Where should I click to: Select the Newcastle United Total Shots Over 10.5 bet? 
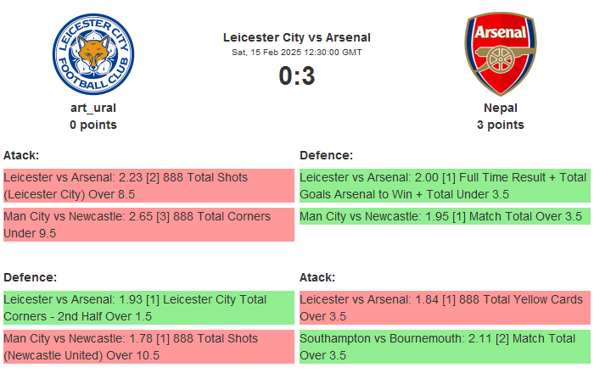point(148,347)
